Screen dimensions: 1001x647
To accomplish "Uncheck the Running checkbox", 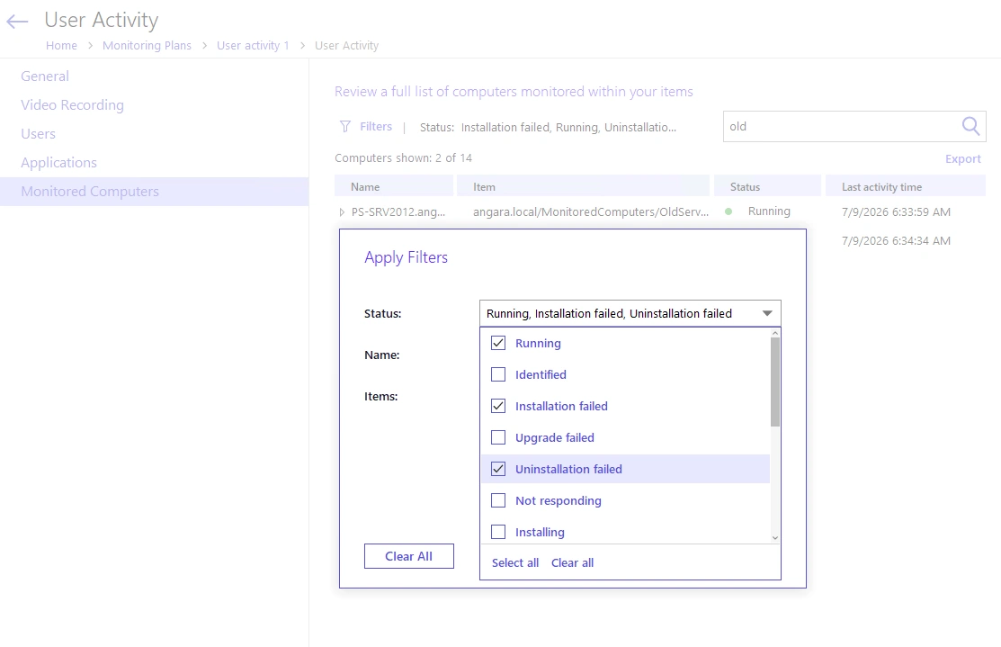I will point(498,343).
